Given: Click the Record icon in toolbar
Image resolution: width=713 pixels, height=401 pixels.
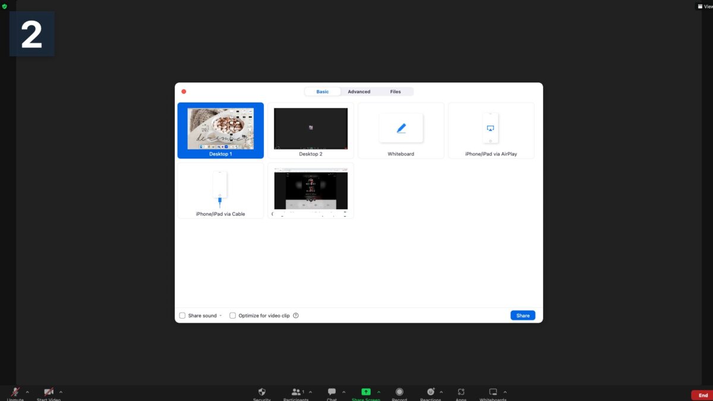Looking at the screenshot, I should point(399,392).
